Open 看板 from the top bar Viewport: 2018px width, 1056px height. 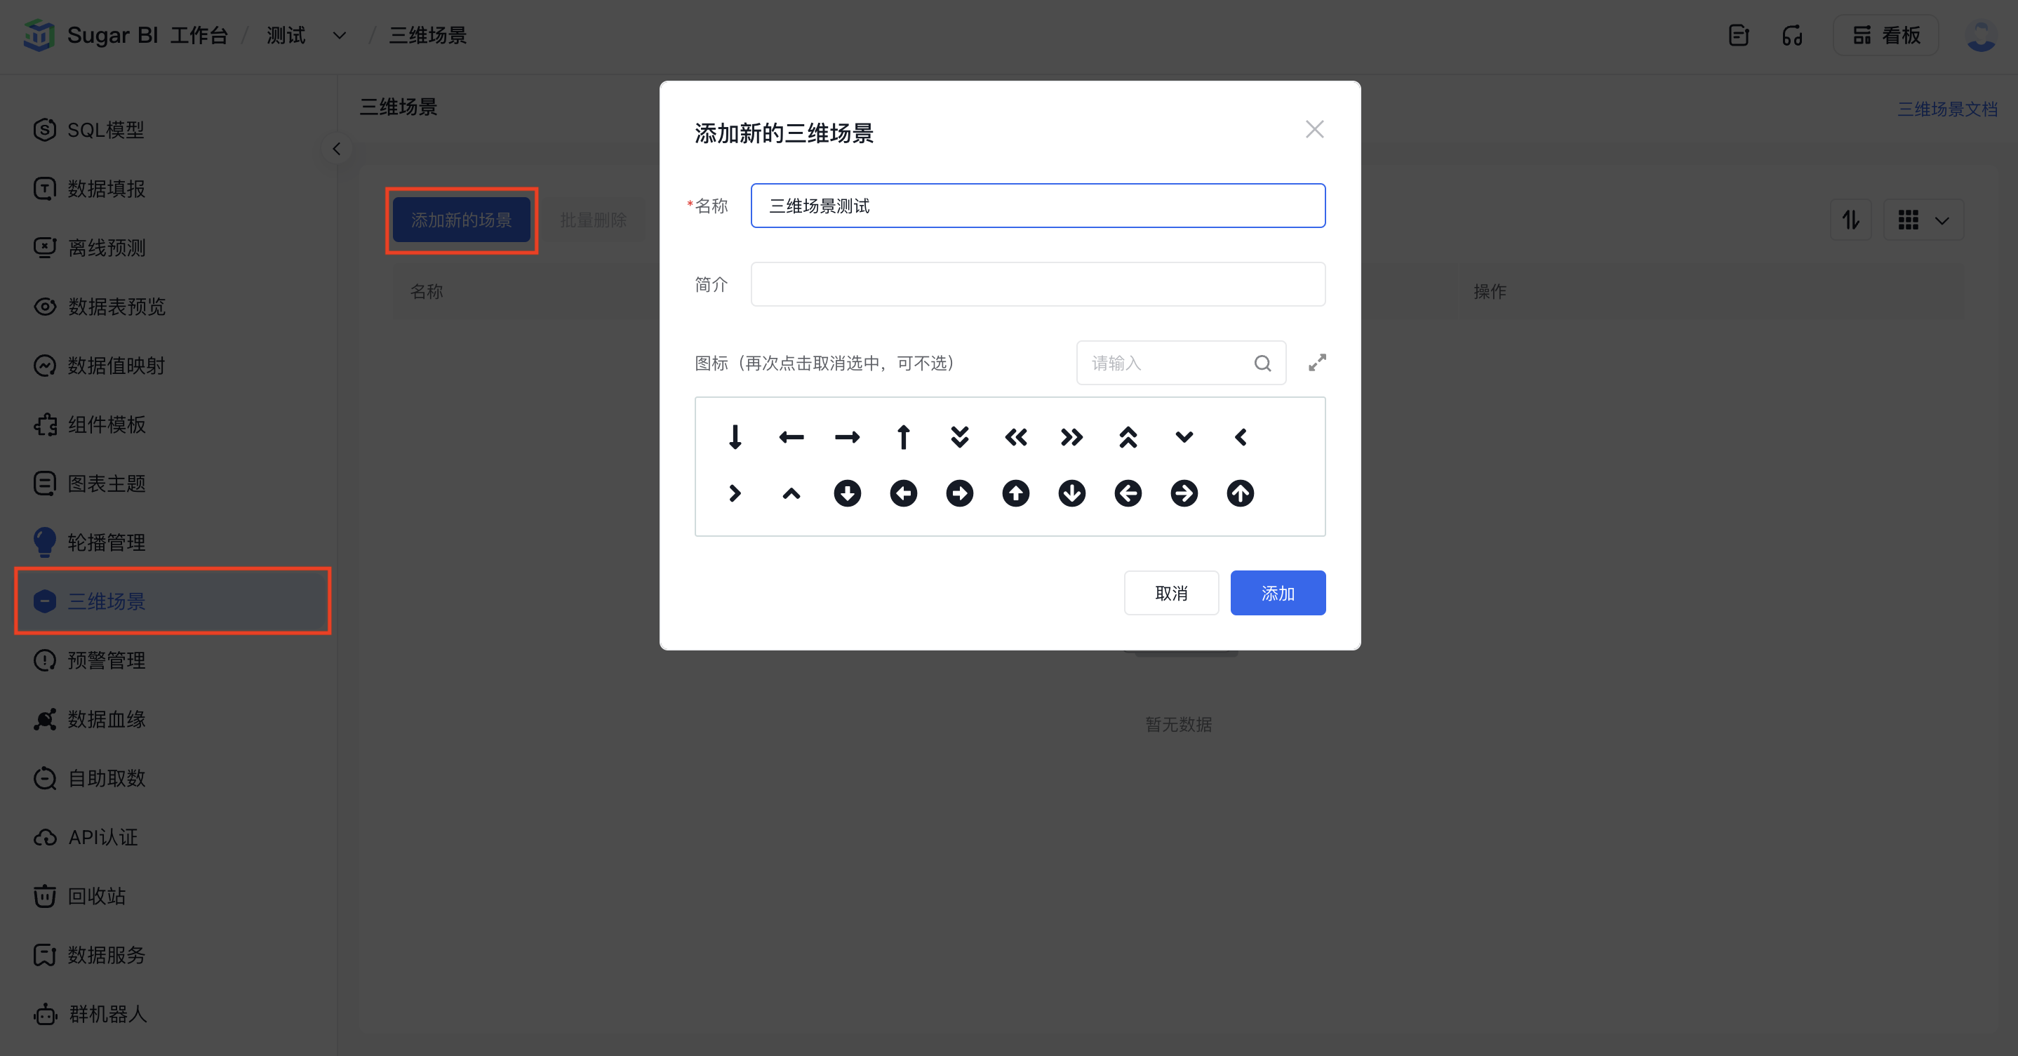click(x=1885, y=35)
